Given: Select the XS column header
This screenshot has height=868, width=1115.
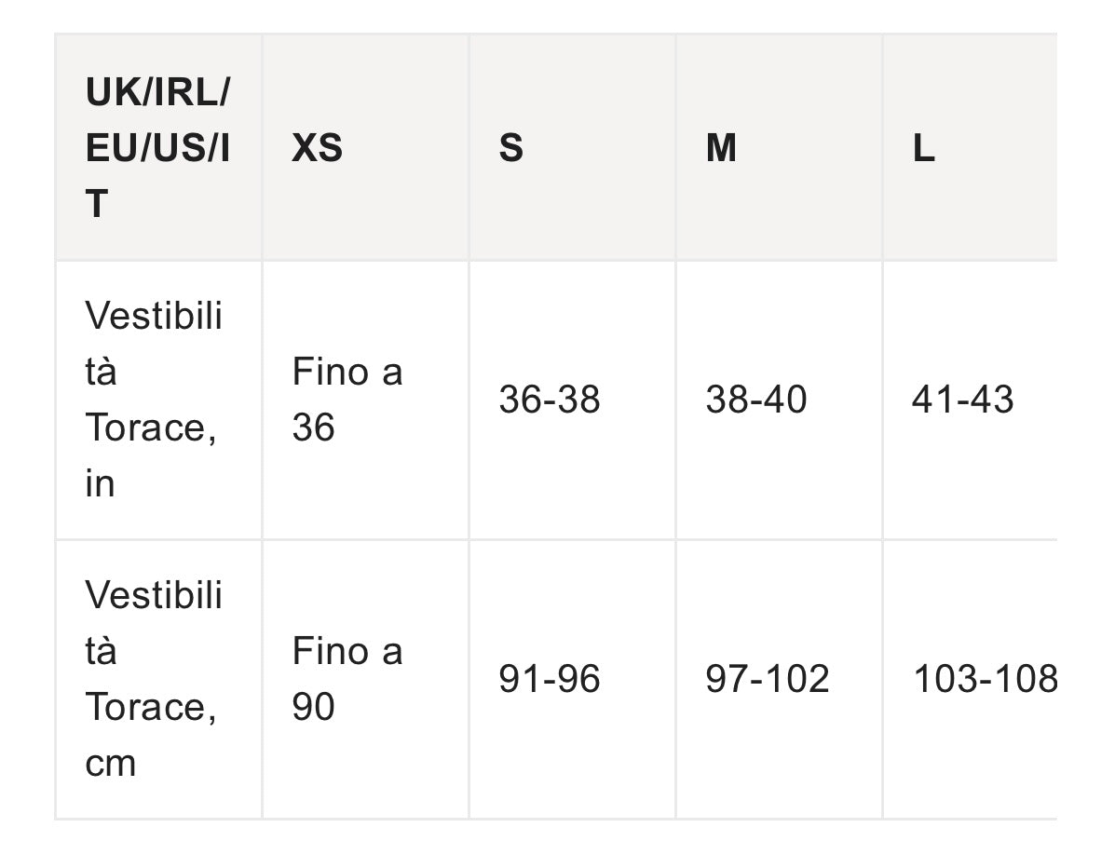Looking at the screenshot, I should click(365, 147).
